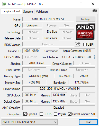99x126 pixels.
Task: Toggle the PhysX checkbox
Action: 56,114
